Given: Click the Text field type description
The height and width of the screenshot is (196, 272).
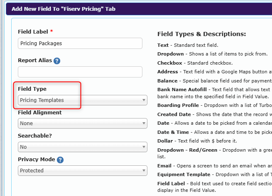Looking at the screenshot, I should tap(188, 45).
